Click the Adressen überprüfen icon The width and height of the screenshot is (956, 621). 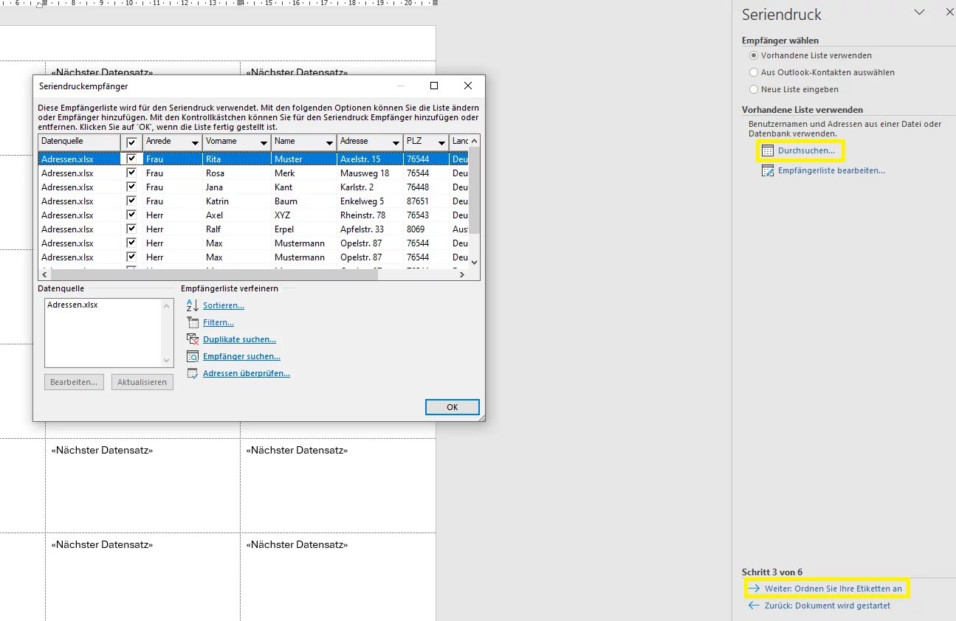tap(193, 373)
